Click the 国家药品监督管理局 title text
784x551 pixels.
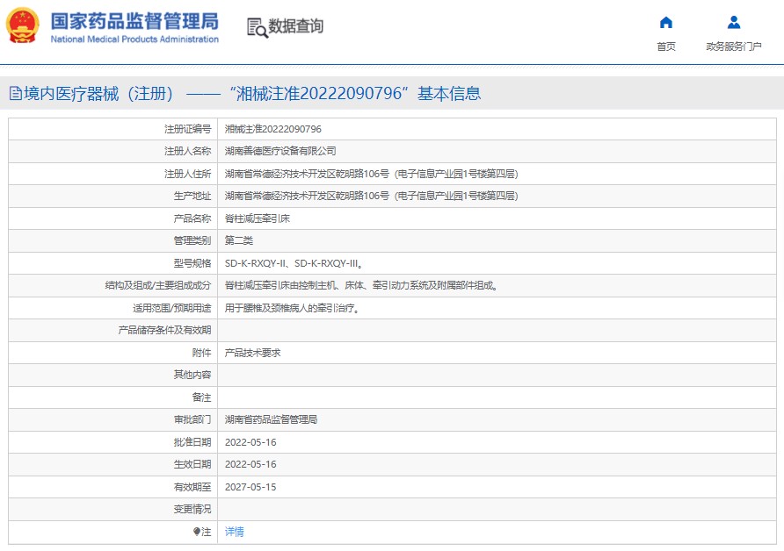coord(134,21)
